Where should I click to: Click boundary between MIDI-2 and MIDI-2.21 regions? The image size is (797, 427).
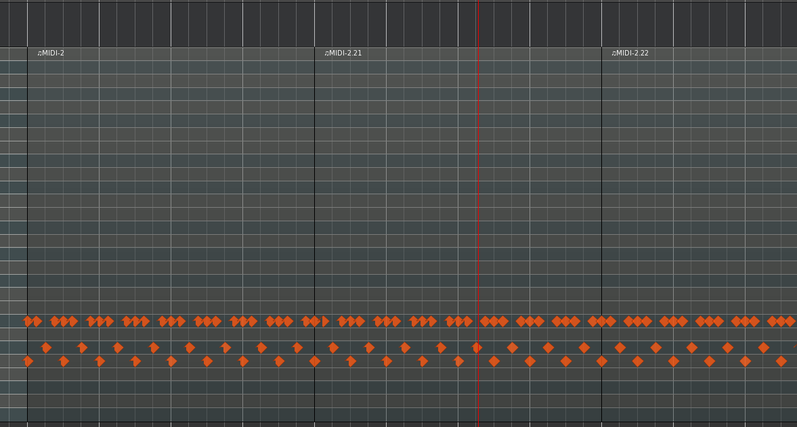click(314, 203)
